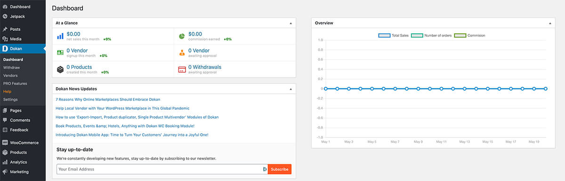Toggle the Total Sales legend item
The width and height of the screenshot is (565, 181).
393,36
